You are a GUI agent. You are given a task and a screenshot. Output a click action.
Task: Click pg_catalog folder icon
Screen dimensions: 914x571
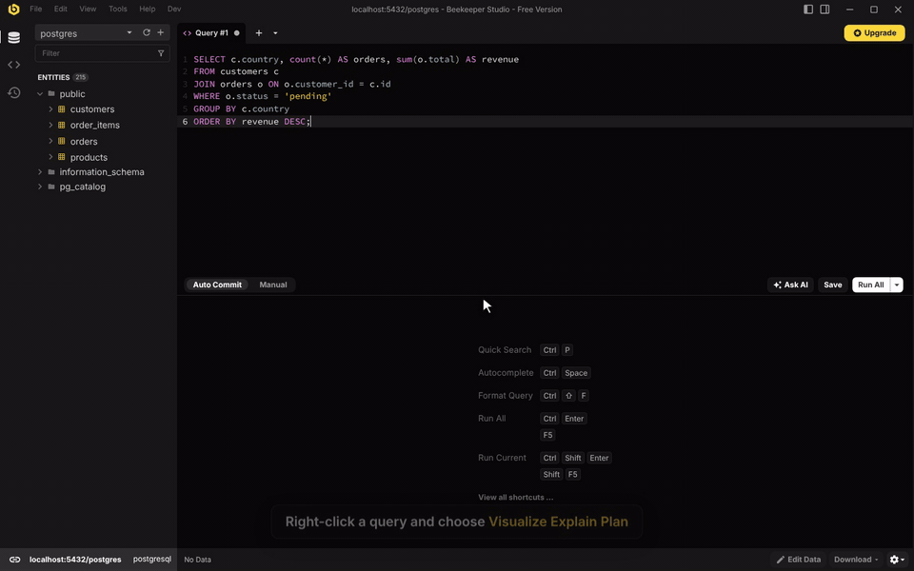(51, 187)
